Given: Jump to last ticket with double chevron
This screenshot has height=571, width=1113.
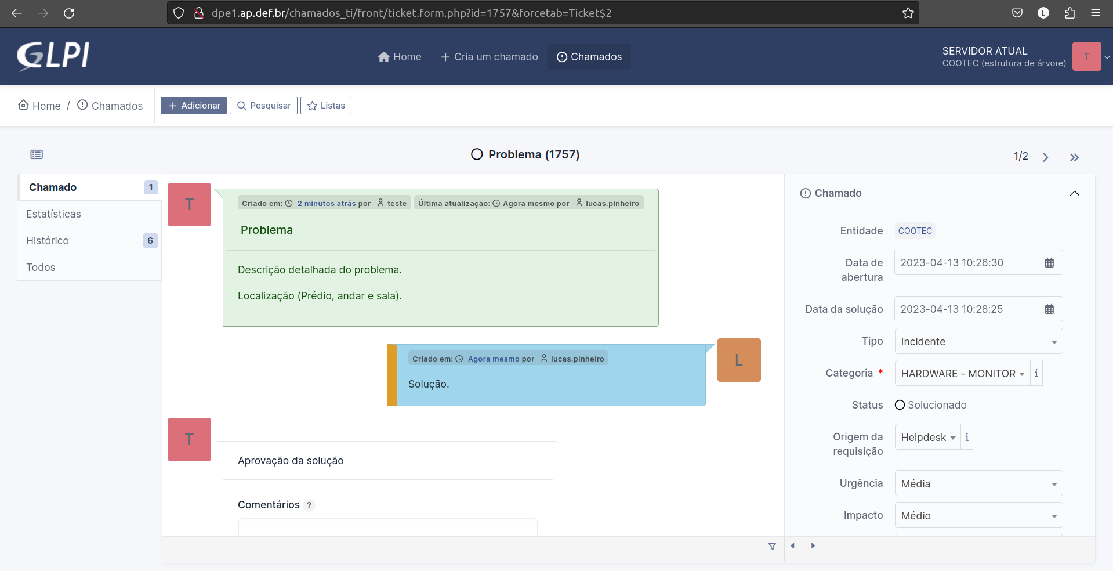Looking at the screenshot, I should pyautogui.click(x=1074, y=157).
